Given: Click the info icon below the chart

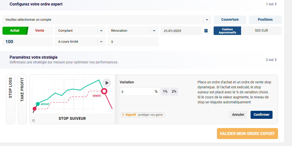Looking at the screenshot, I should (x=33, y=121).
